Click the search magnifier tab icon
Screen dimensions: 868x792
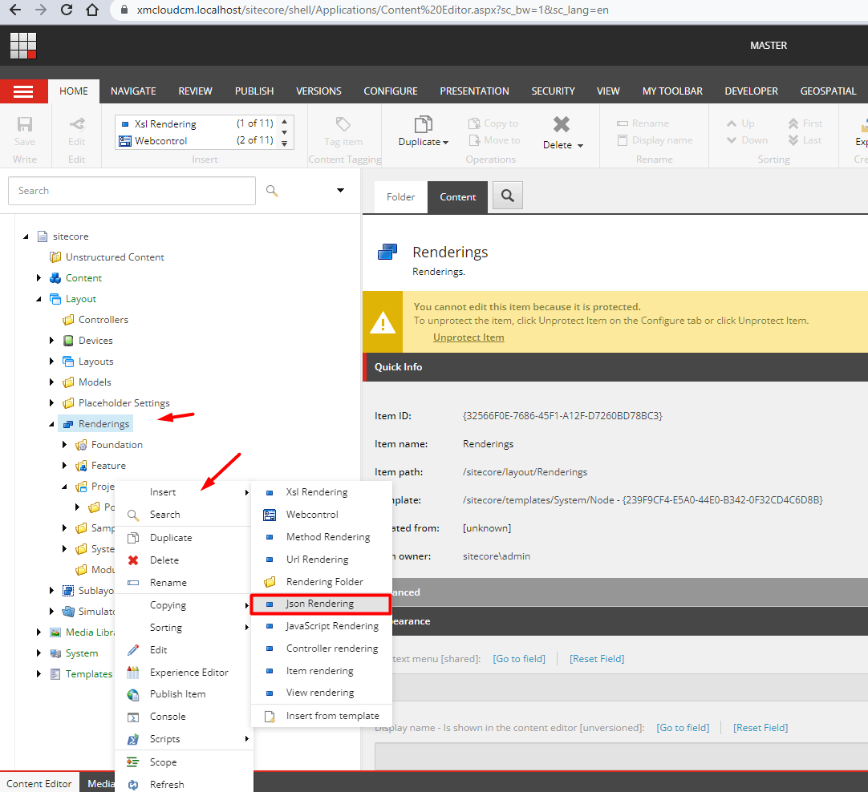[x=507, y=196]
